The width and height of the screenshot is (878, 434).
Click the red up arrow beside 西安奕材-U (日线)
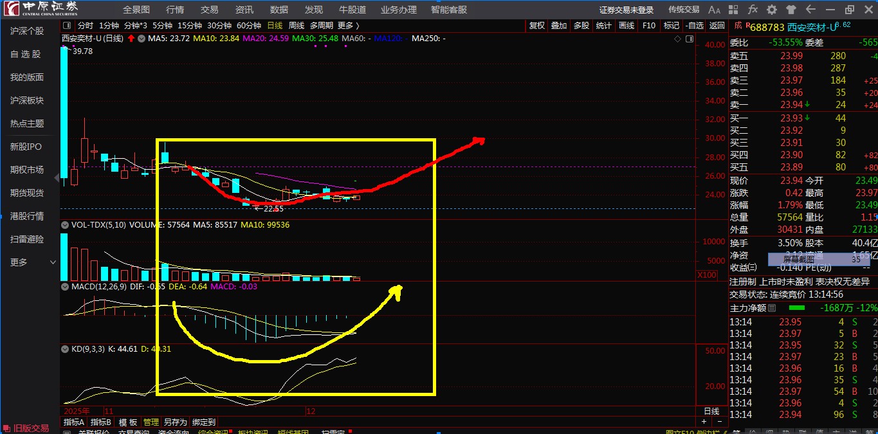tap(132, 38)
